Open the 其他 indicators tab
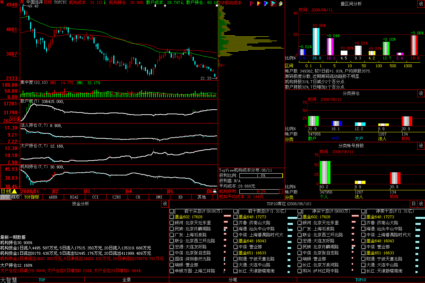 tap(202, 197)
